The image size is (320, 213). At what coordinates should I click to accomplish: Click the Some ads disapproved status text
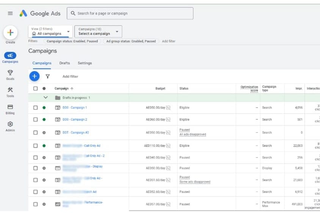(x=195, y=182)
